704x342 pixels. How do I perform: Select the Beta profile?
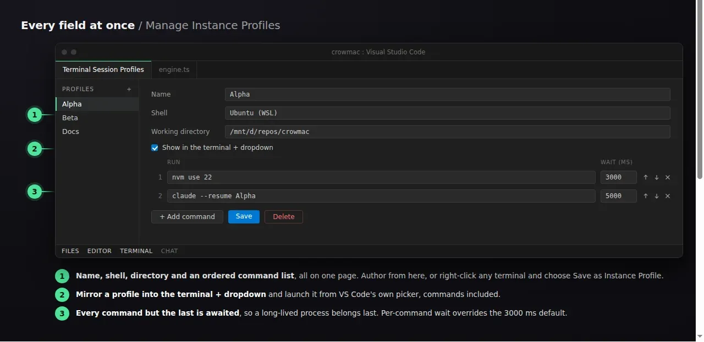point(97,118)
